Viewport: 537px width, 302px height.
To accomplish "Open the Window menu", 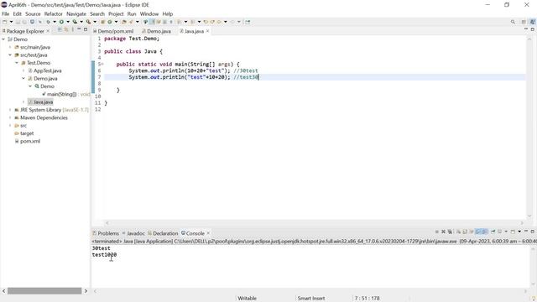I will click(x=149, y=14).
